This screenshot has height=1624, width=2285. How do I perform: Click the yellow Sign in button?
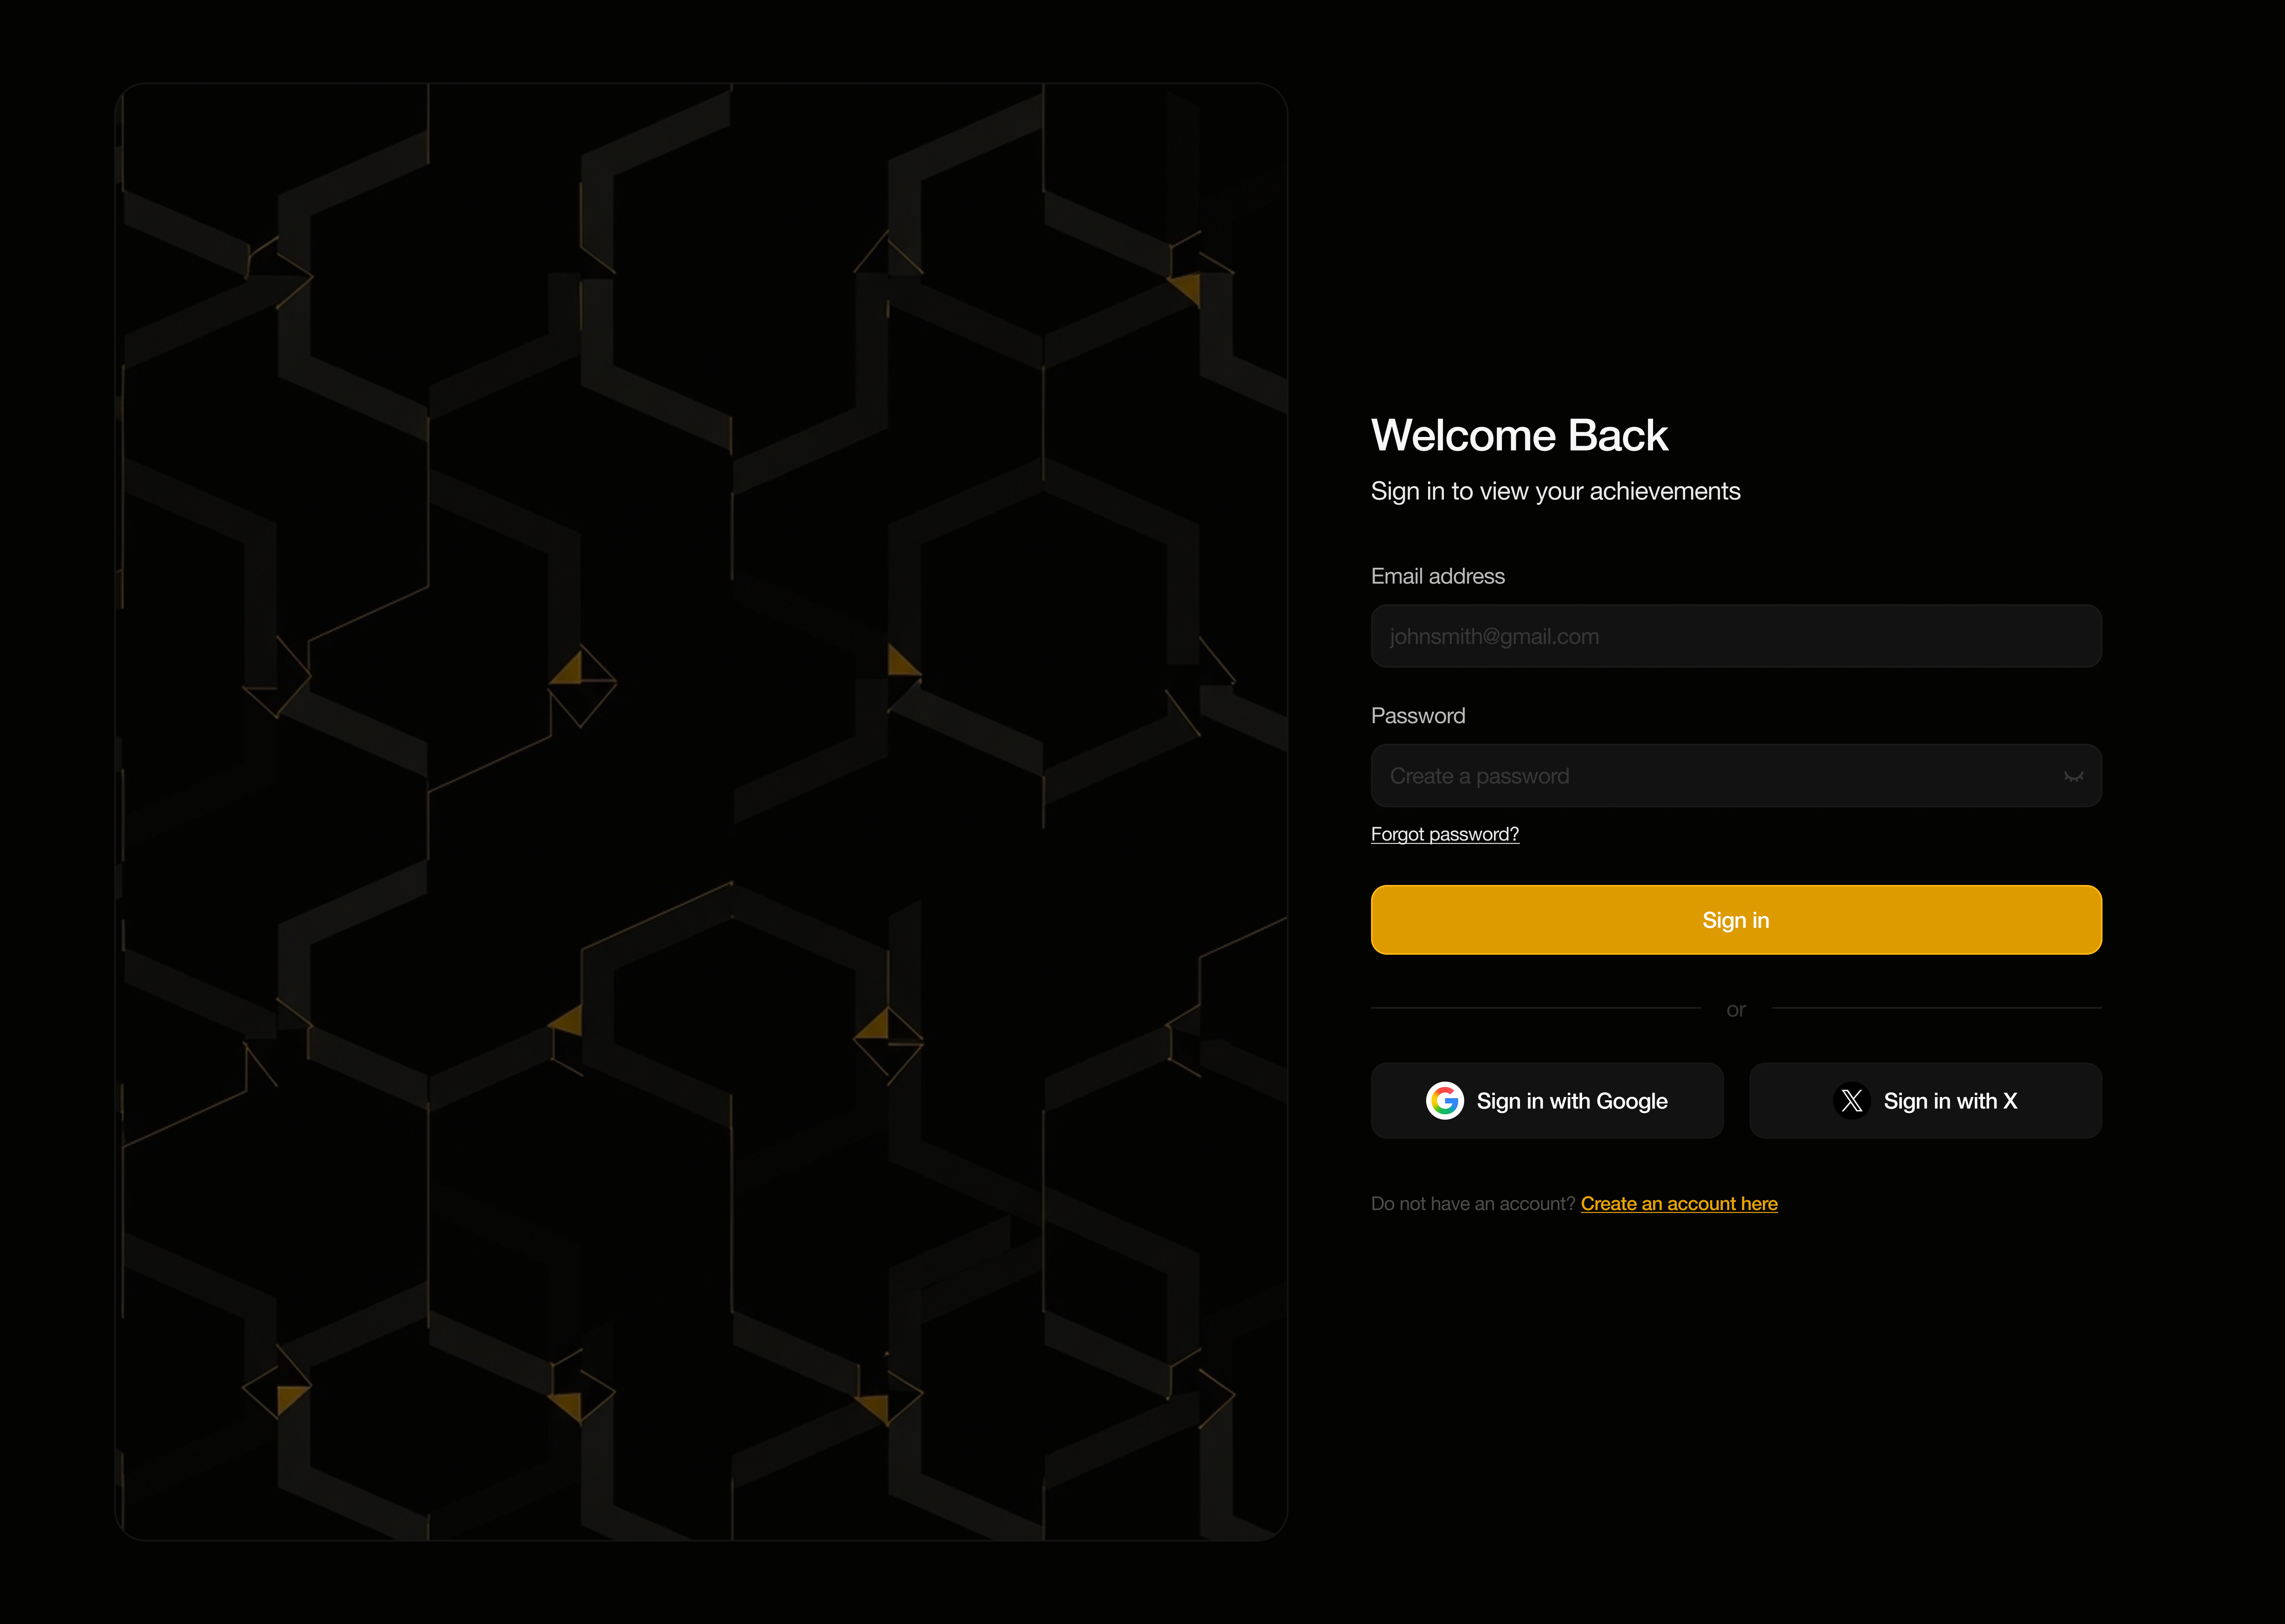point(1736,920)
